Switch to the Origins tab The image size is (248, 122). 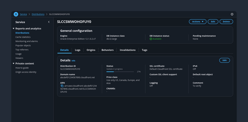pyautogui.click(x=91, y=50)
